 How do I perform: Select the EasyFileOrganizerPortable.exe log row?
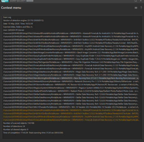point(71,62)
